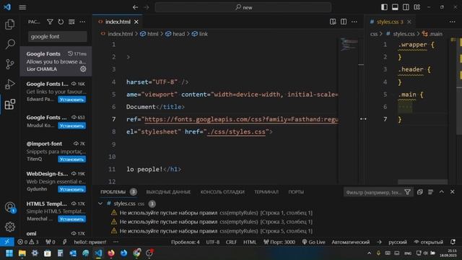This screenshot has height=260, width=462.
Task: Open the Search view in activity bar
Action: point(10,44)
